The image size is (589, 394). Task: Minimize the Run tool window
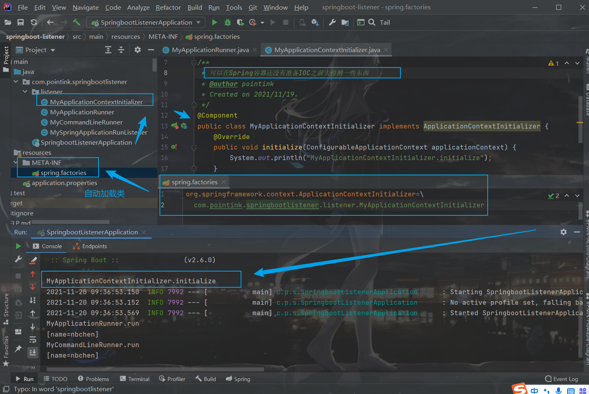pyautogui.click(x=577, y=232)
